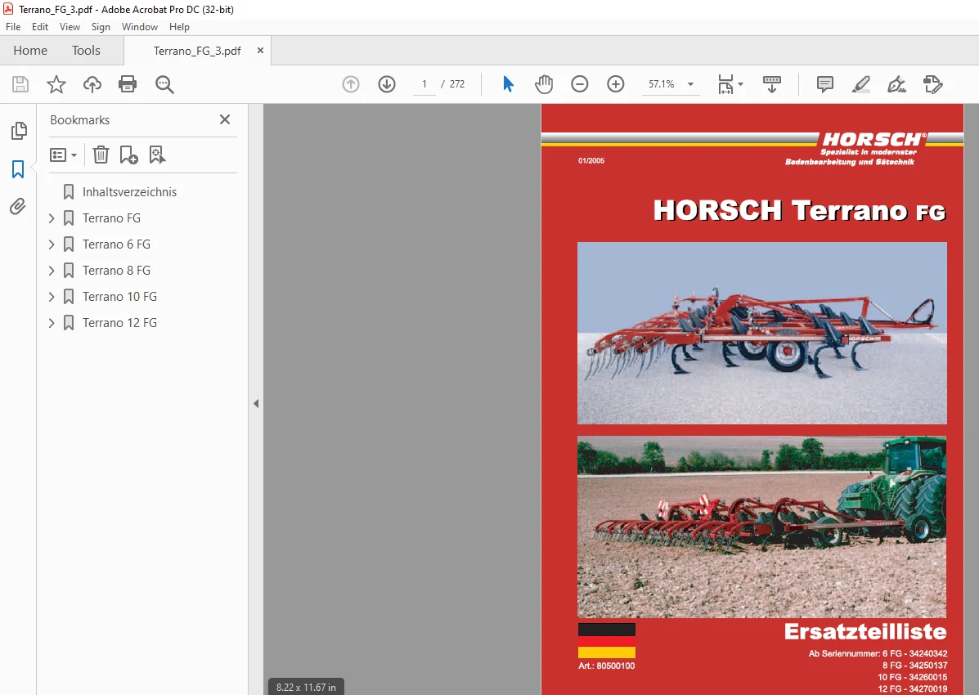Add a comment with speech bubble icon

(x=824, y=84)
